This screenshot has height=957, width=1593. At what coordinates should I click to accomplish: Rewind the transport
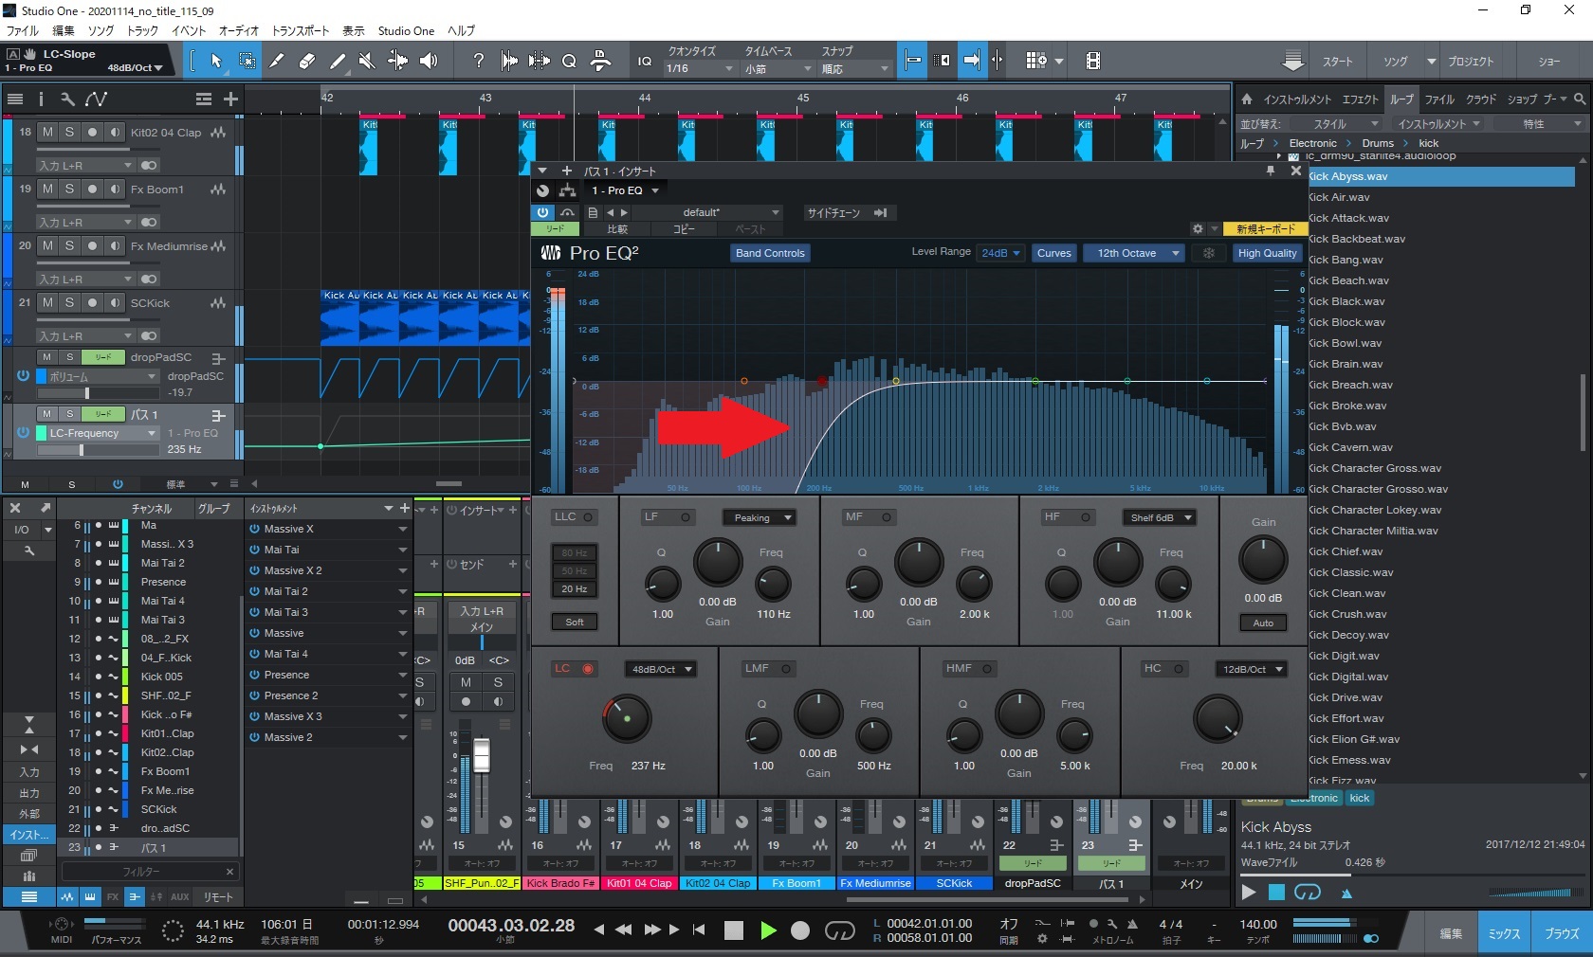point(623,930)
